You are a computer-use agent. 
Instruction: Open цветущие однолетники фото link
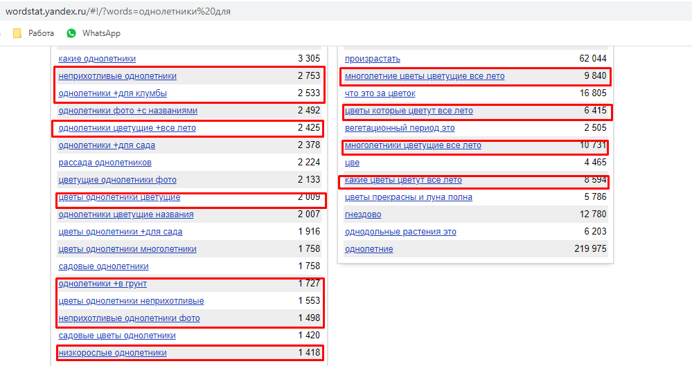click(x=117, y=180)
